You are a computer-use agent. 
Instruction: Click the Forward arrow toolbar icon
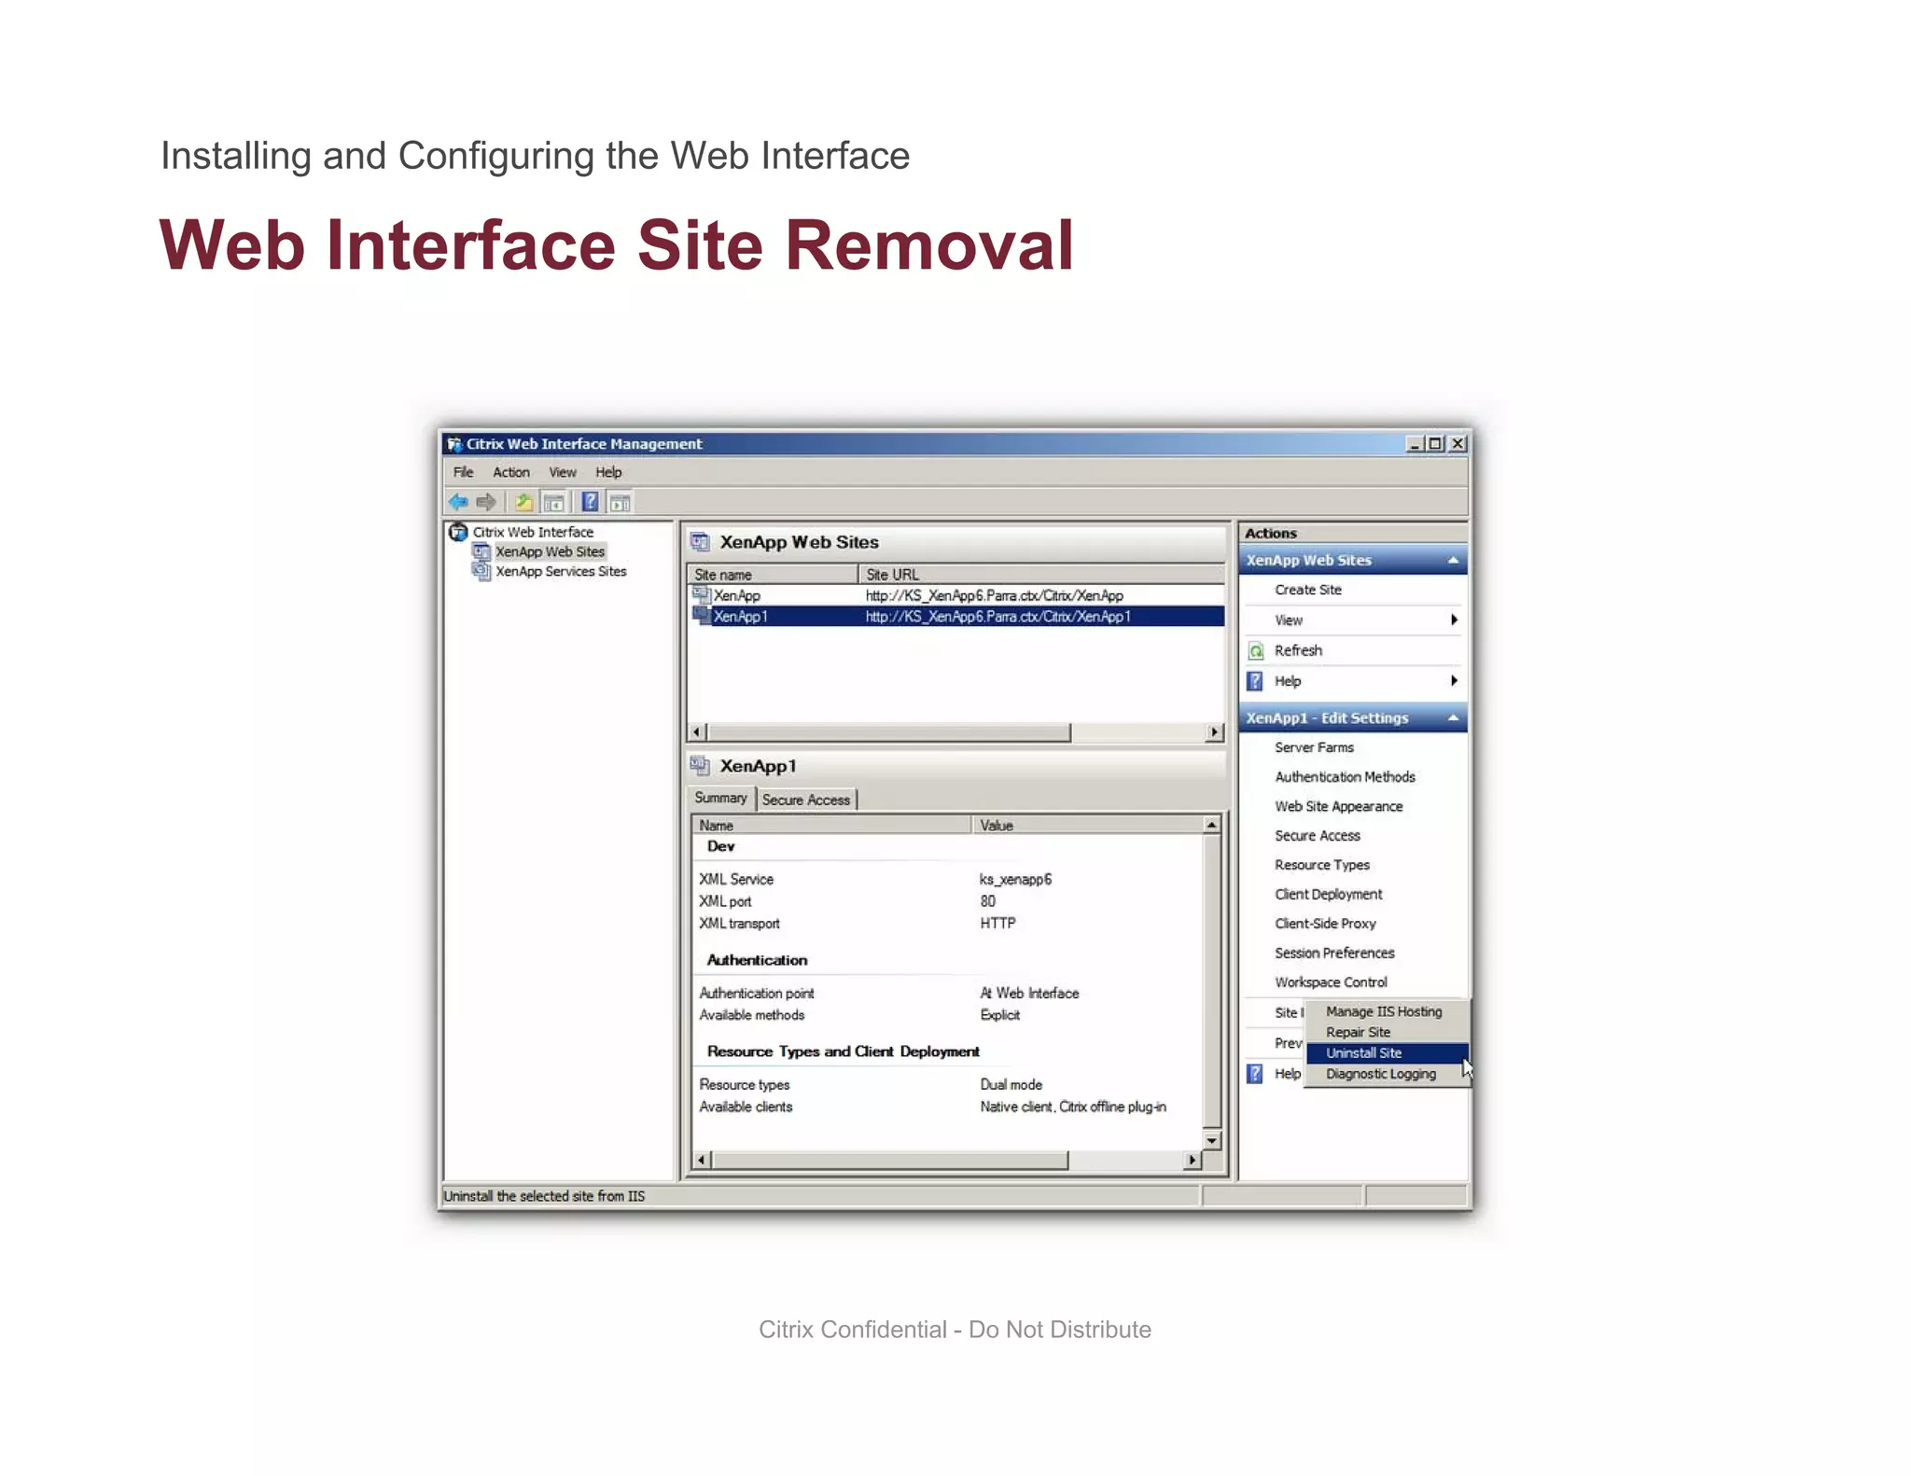click(486, 502)
